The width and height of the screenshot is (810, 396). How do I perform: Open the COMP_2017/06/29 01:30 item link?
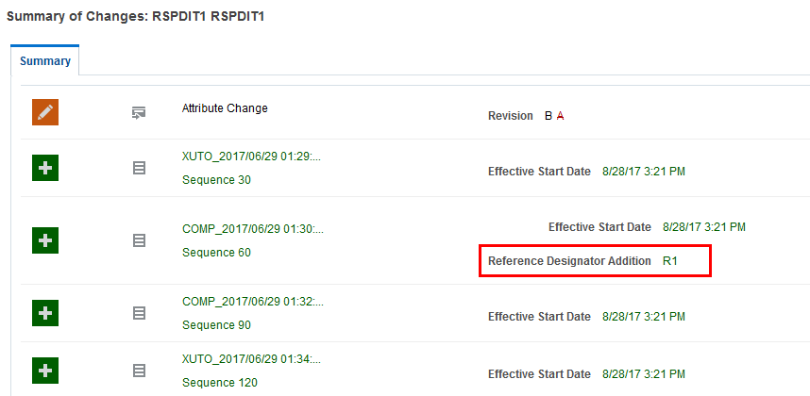pos(251,228)
